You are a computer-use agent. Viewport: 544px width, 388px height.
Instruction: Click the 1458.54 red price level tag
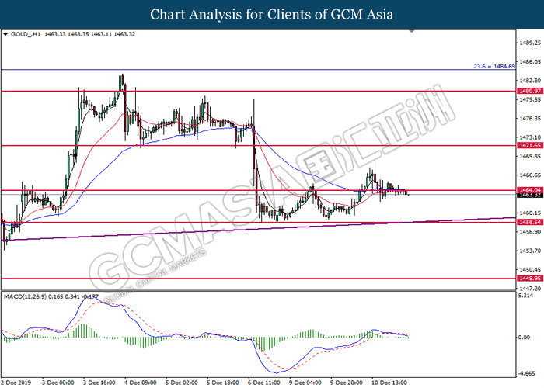click(x=529, y=222)
